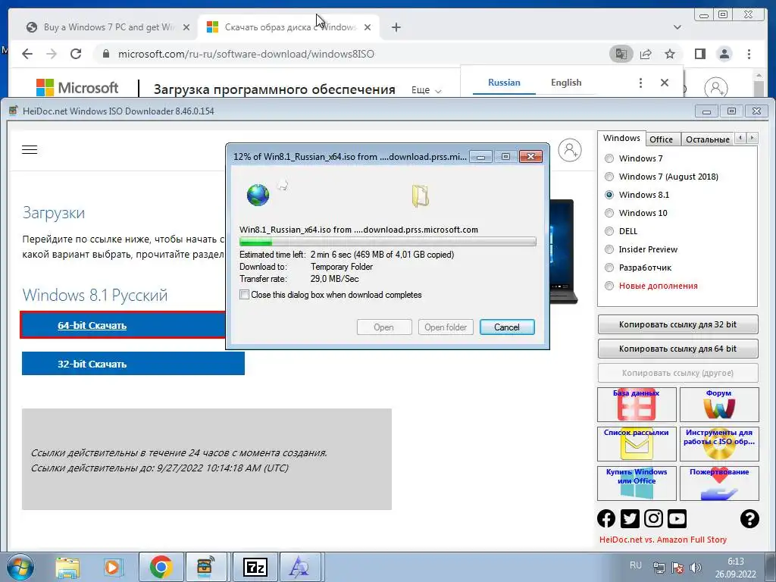This screenshot has width=776, height=582.
Task: Open the Chrome profile avatar
Action: (x=724, y=54)
